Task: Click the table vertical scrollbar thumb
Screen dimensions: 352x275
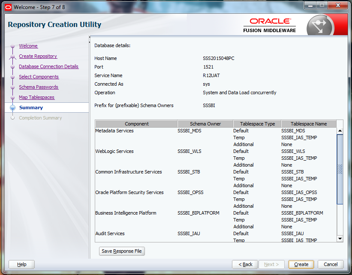Action: click(340, 169)
